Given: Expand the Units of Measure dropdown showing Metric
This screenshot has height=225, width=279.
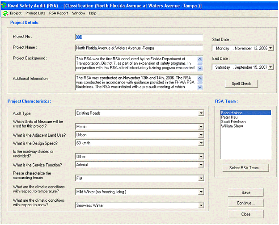Looking at the screenshot, I should click(x=201, y=126).
